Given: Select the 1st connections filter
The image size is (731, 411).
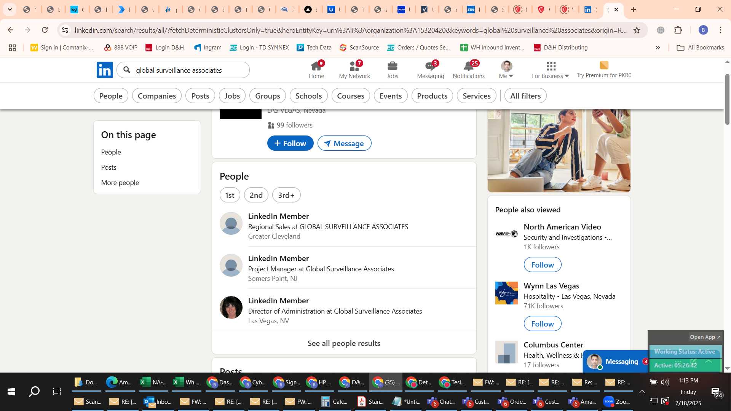Looking at the screenshot, I should pos(230,195).
